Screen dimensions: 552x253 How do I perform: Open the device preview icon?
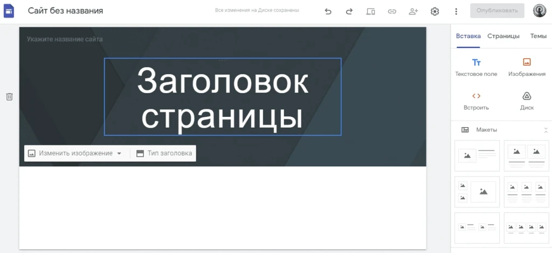point(370,11)
